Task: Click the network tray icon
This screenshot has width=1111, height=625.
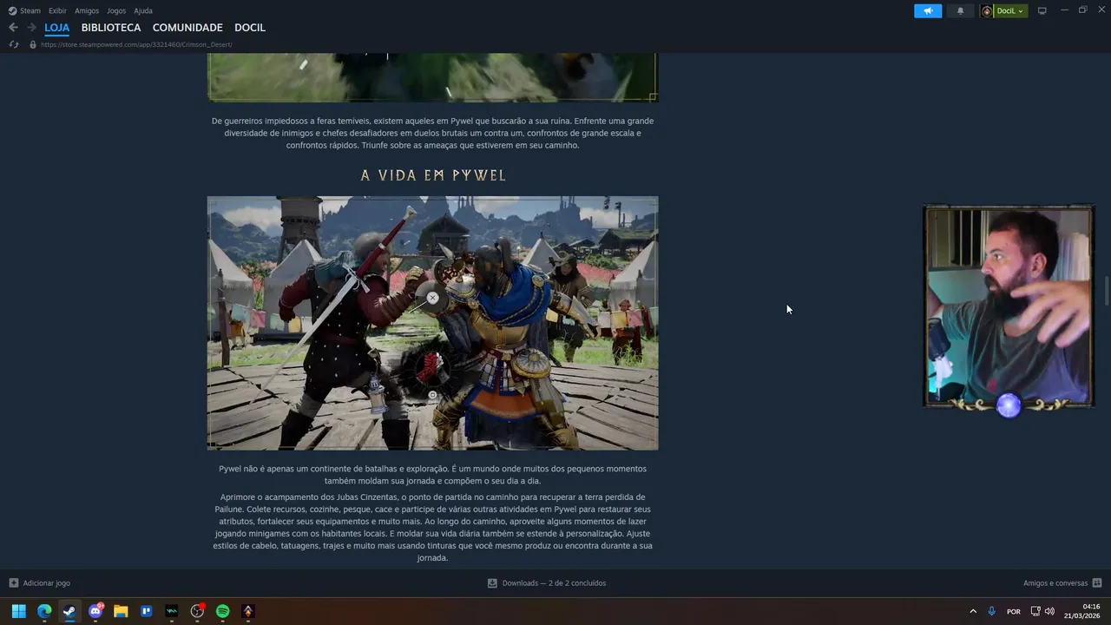Action: [x=1035, y=611]
